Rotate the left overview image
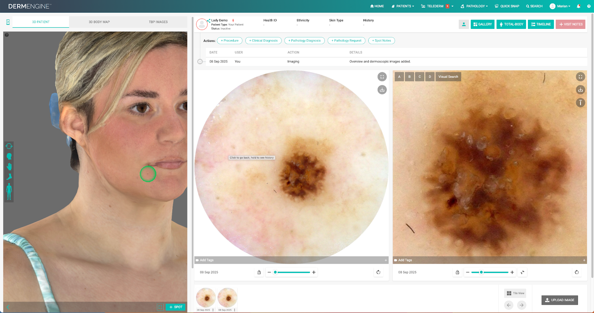Viewport: 594px width, 313px height. [x=378, y=272]
